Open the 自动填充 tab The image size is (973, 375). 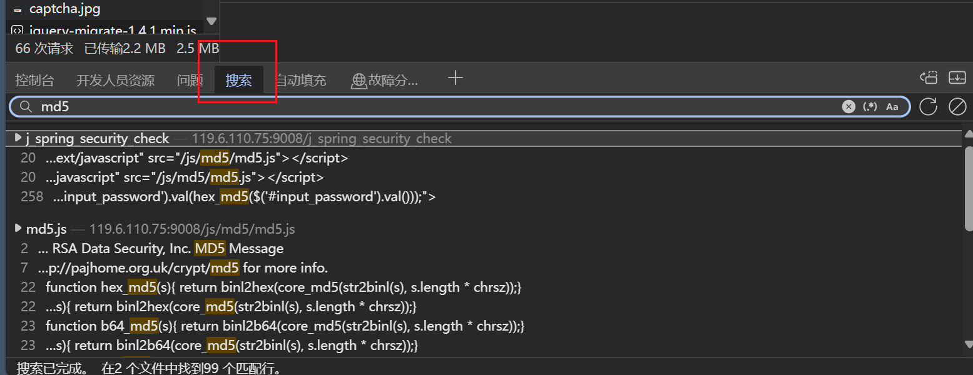pyautogui.click(x=301, y=80)
